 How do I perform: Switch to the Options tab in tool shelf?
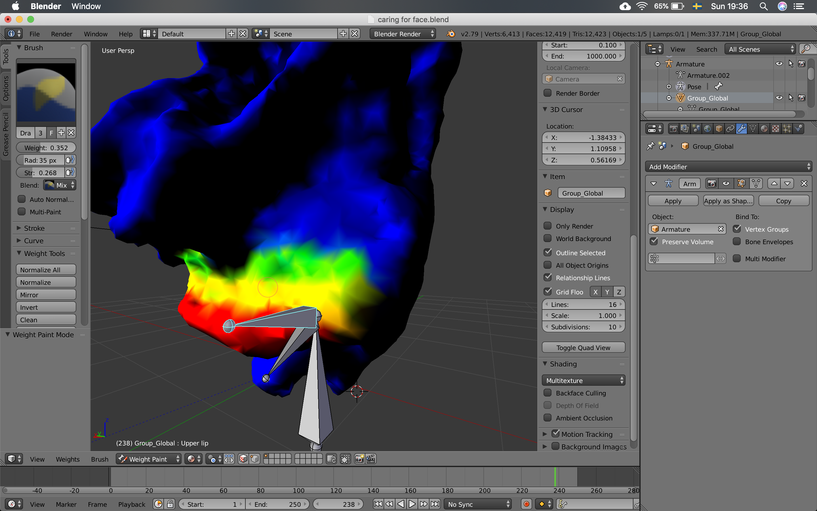click(x=6, y=88)
